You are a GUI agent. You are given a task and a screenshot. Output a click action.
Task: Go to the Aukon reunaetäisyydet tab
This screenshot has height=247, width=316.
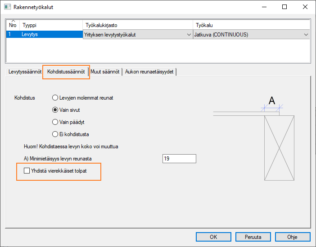pos(149,72)
